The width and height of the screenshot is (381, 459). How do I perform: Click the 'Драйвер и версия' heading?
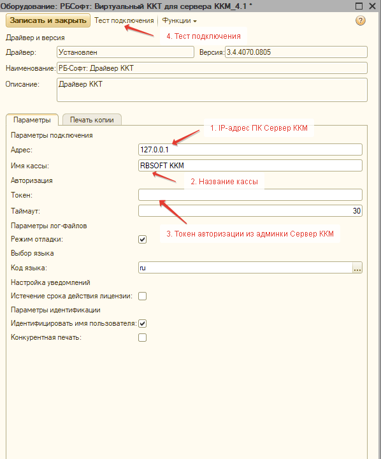(35, 38)
